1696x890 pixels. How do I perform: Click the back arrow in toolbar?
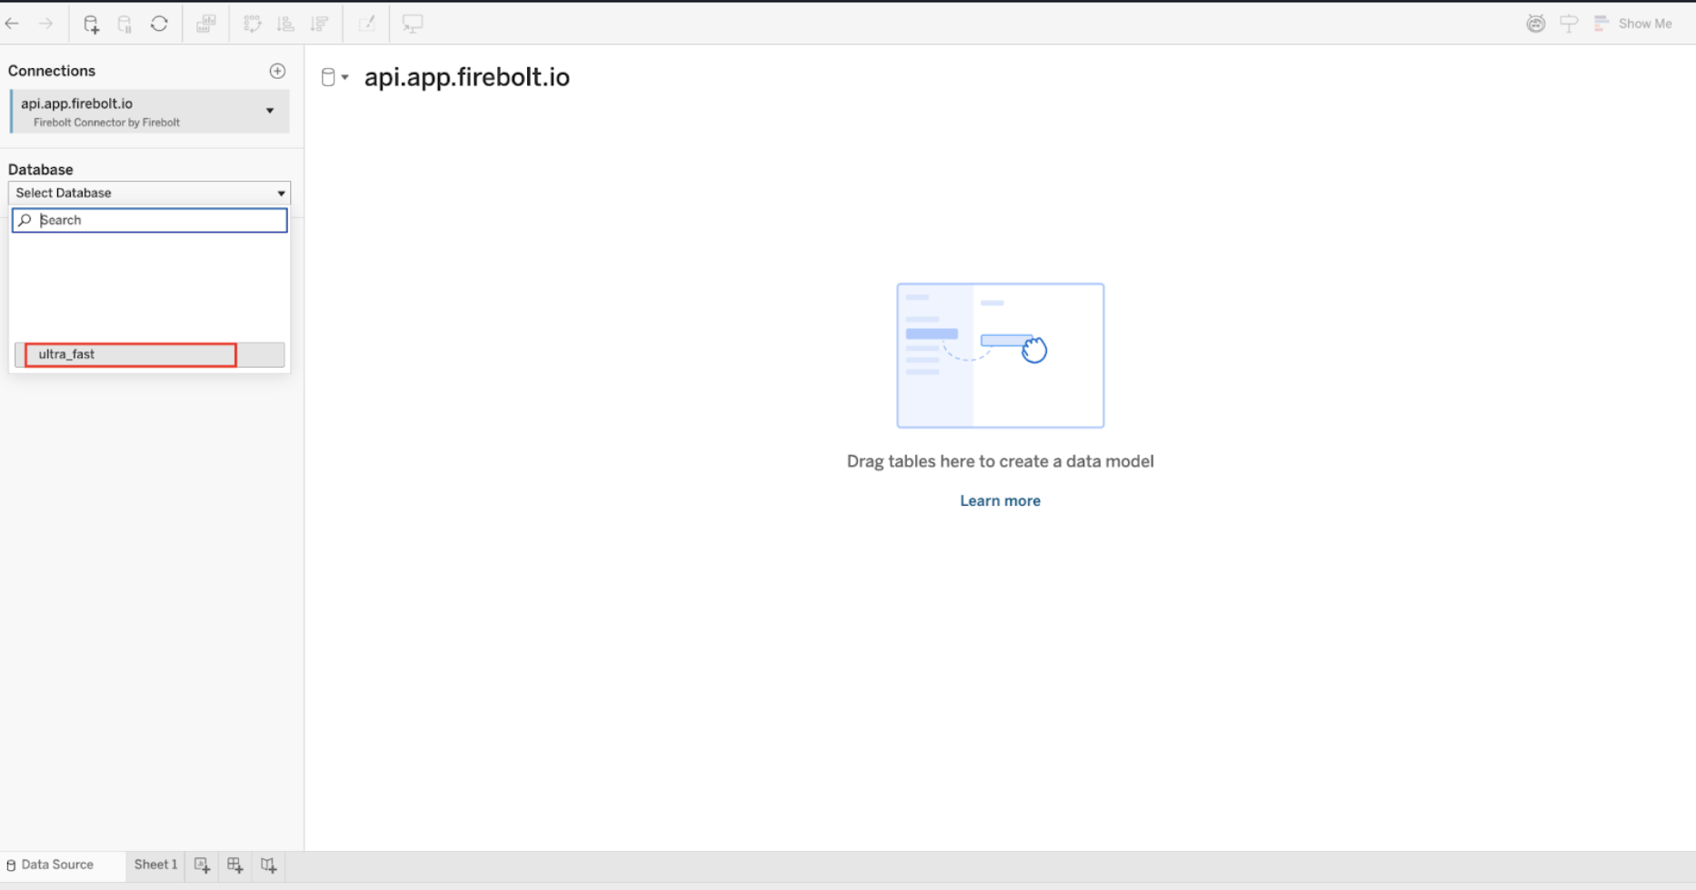point(13,24)
